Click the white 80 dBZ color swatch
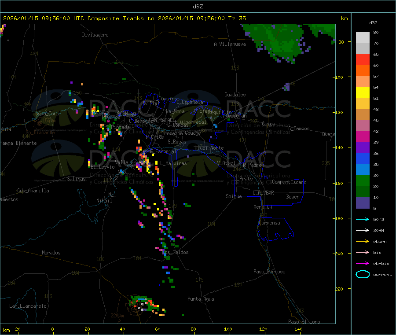Screen dimensions: 396x335 [363, 38]
